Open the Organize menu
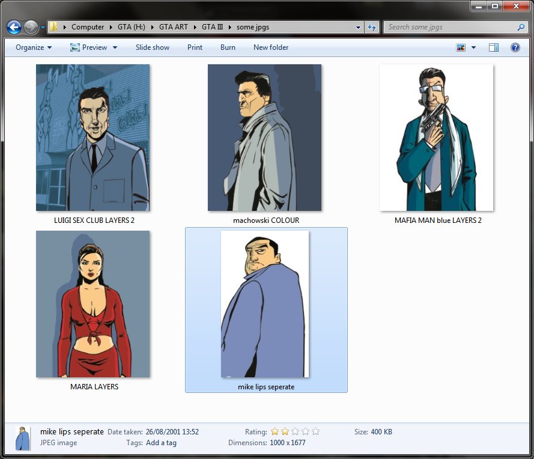534x459 pixels. point(34,47)
